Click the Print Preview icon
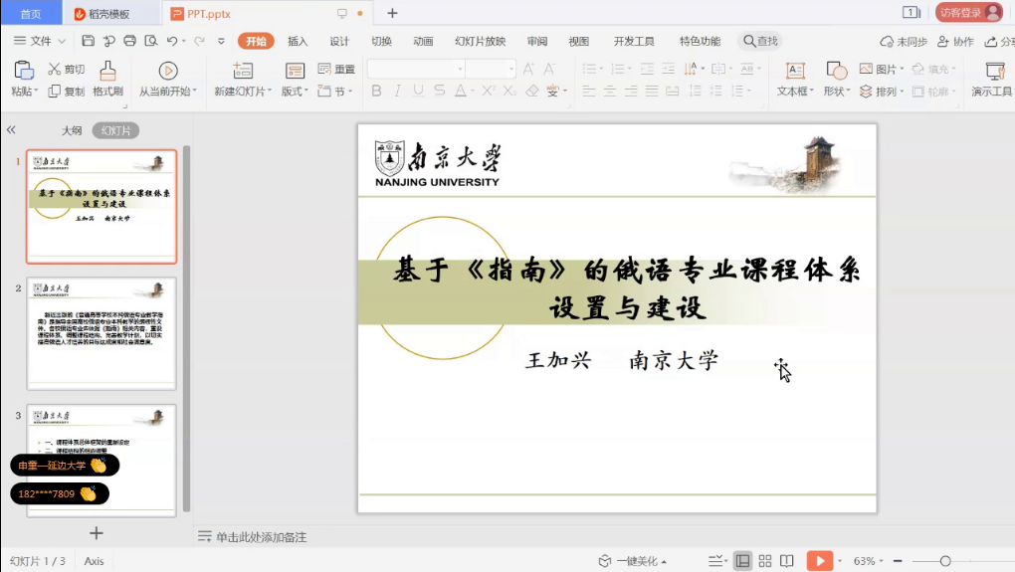The width and height of the screenshot is (1015, 572). [151, 41]
